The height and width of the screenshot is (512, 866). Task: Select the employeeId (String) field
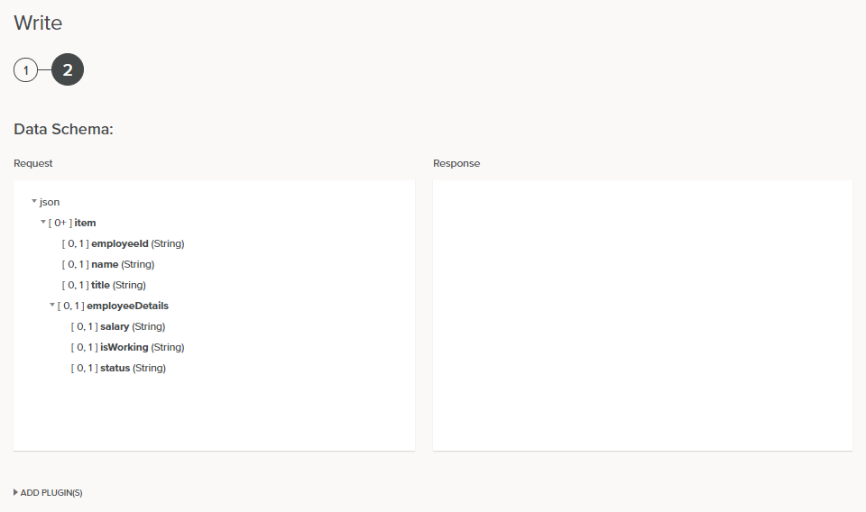pos(124,243)
